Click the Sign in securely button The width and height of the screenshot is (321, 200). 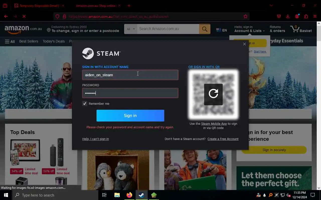click(x=274, y=150)
